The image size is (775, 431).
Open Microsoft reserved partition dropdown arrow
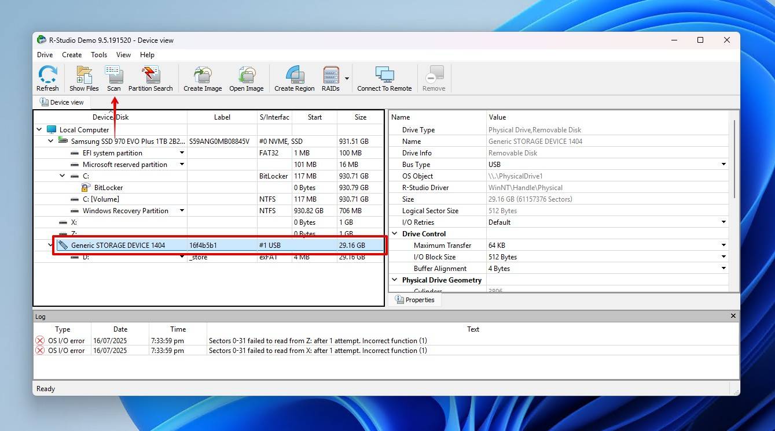point(182,164)
